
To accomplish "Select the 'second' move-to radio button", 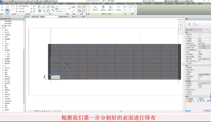I will pyautogui.click(x=64, y=17).
